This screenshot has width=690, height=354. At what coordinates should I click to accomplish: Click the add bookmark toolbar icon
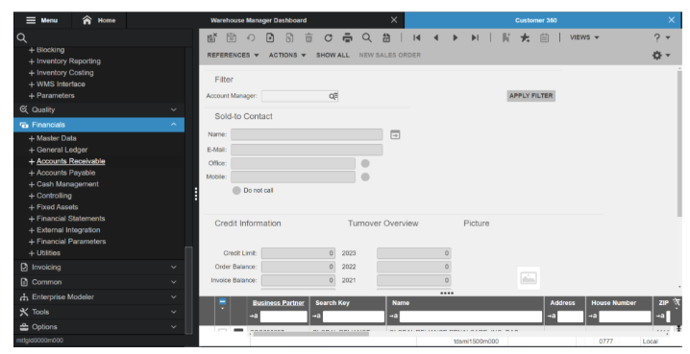coord(505,37)
